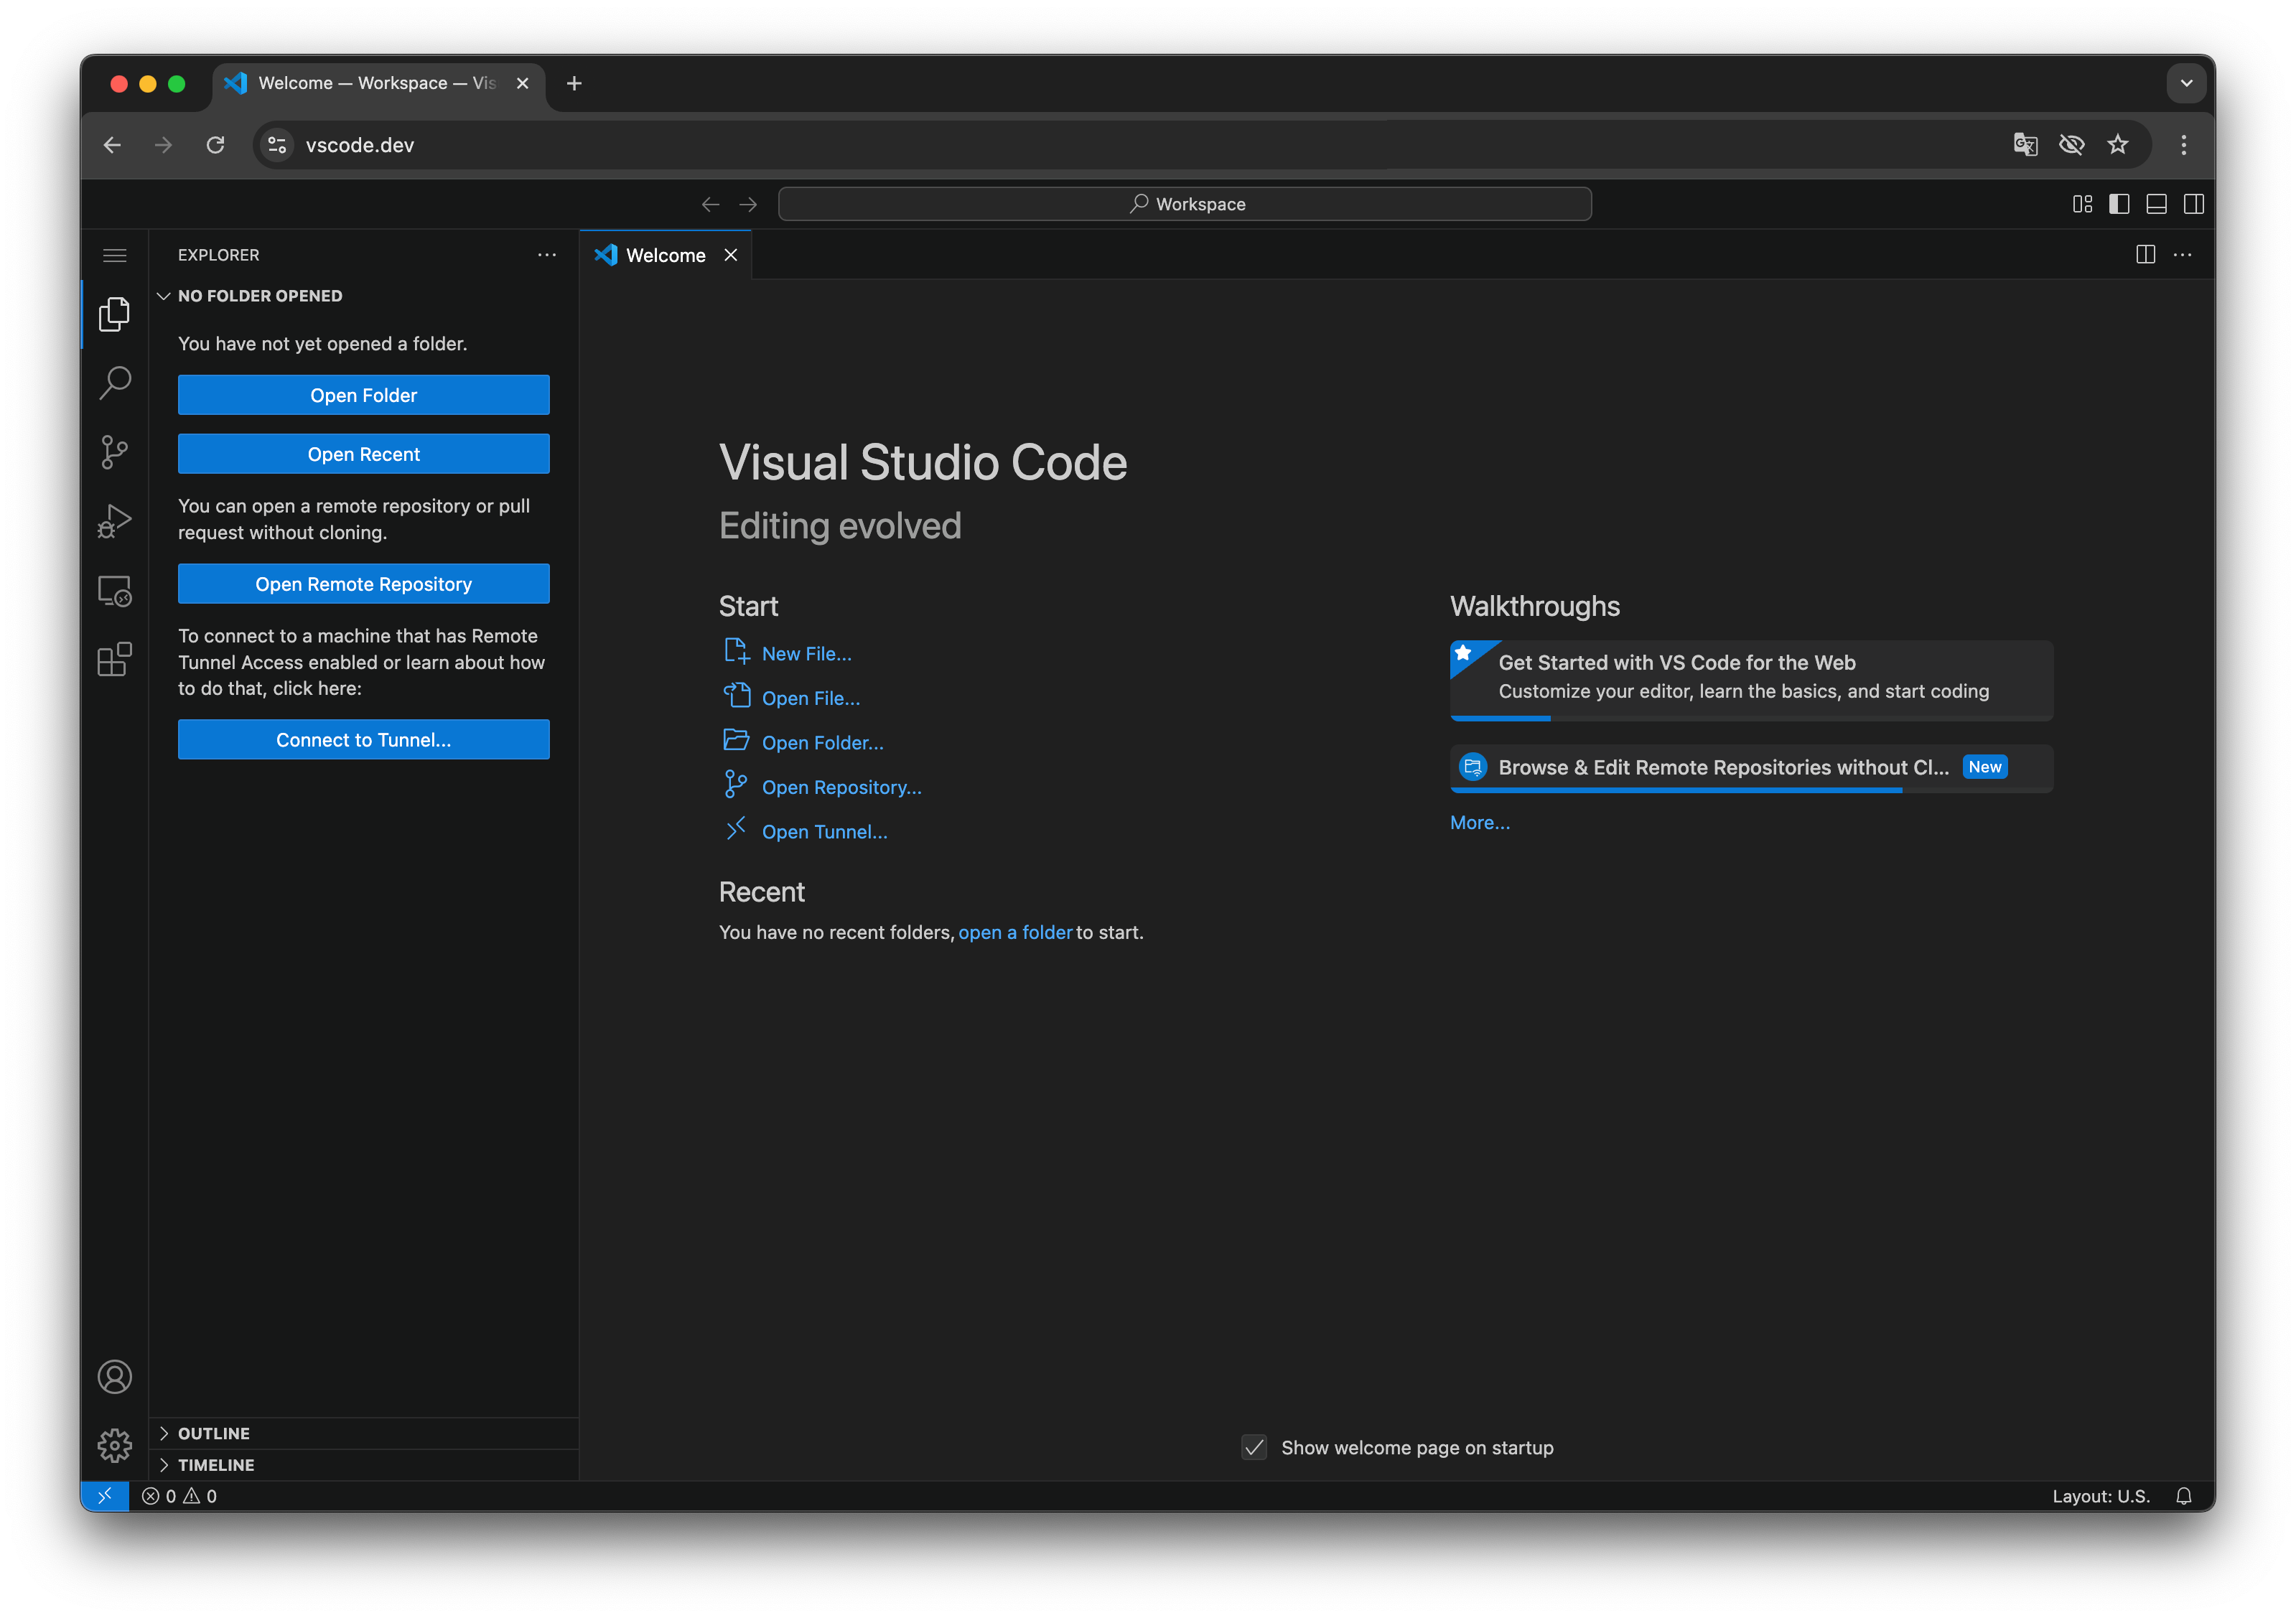The image size is (2296, 1618).
Task: Click the remote indicator in status bar
Action: coord(104,1496)
